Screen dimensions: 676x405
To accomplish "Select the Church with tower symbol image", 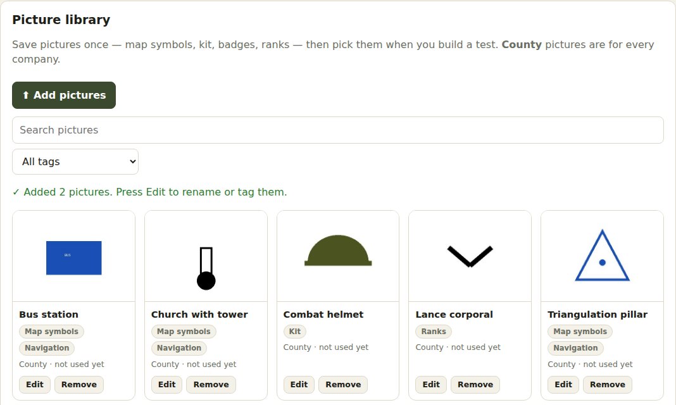I will 206,268.
